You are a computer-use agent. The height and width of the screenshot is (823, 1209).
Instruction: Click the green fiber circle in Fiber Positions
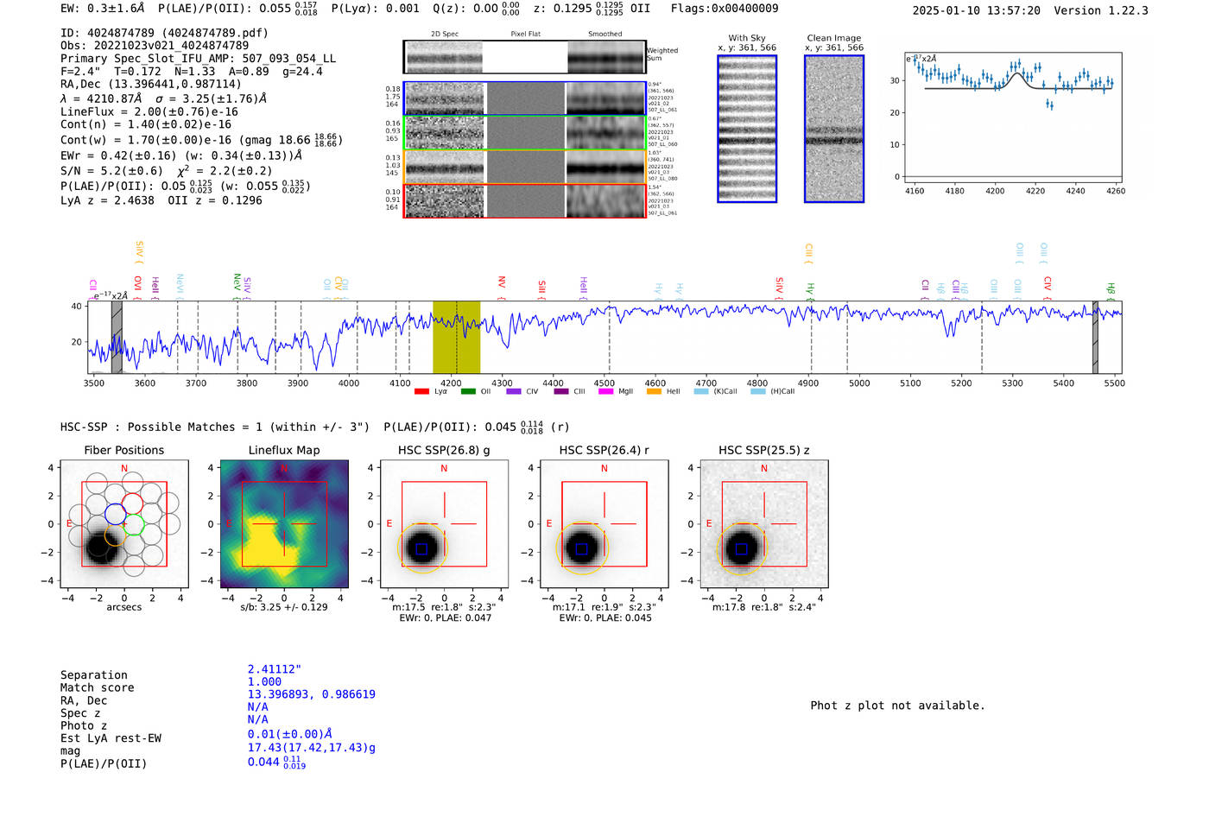point(134,524)
